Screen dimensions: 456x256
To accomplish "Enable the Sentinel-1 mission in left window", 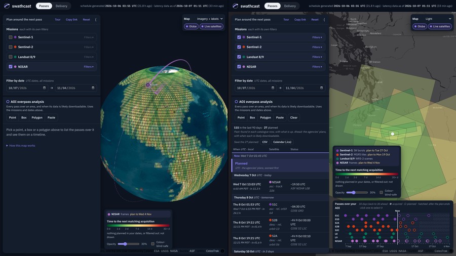I will 11,37.
